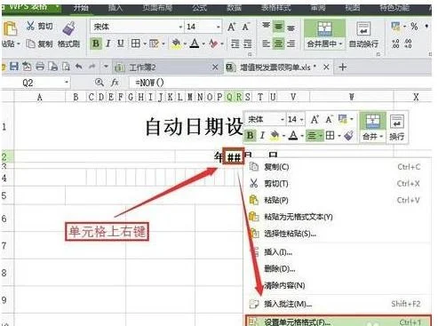
Task: Apply the ribbon fill color bucket
Action: click(176, 44)
